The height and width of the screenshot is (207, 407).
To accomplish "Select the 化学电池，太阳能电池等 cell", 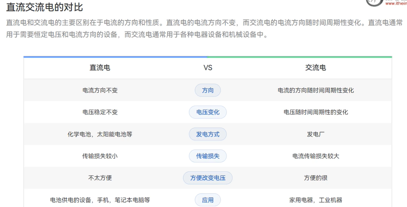I will [x=100, y=134].
